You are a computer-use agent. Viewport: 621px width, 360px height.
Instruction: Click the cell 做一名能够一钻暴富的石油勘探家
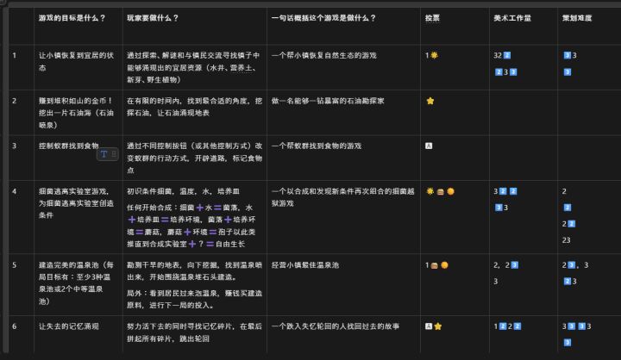(343, 113)
